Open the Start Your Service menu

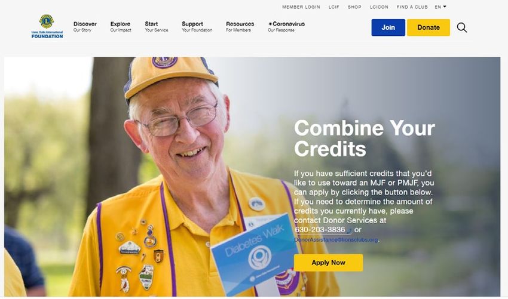157,26
